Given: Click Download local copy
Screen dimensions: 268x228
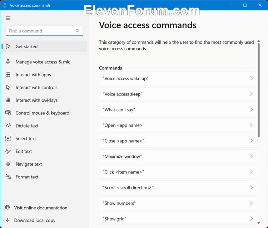Looking at the screenshot, I should pos(35,220).
